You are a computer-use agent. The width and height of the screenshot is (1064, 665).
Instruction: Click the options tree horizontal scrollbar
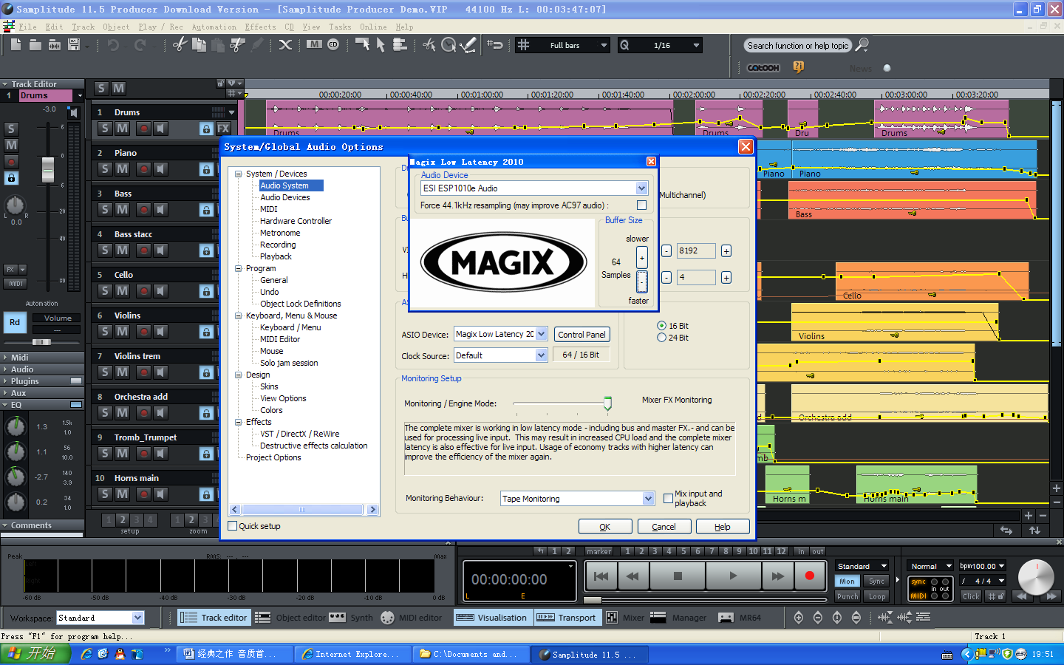(x=302, y=510)
